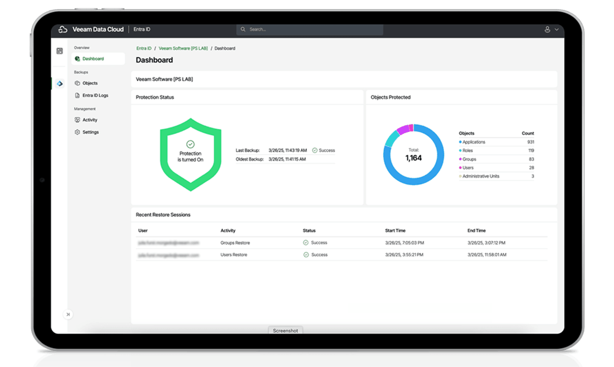Click the Last Backup success check icon
Screen dimensions: 614x367
click(314, 150)
